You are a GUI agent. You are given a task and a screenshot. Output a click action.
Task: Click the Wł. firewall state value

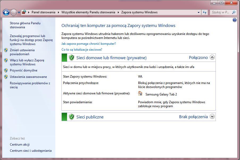tap(140, 76)
